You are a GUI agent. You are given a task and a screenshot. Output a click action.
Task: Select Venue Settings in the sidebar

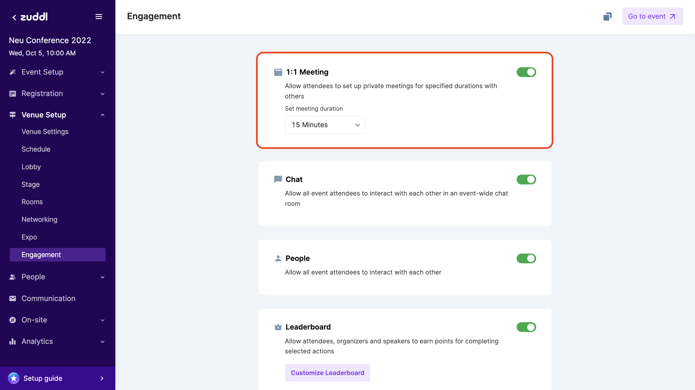[45, 132]
